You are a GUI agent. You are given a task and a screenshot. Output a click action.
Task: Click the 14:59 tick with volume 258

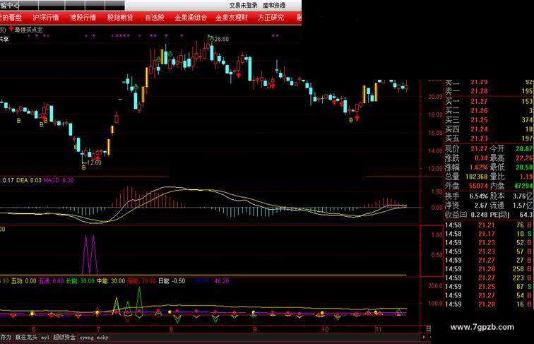(489, 269)
